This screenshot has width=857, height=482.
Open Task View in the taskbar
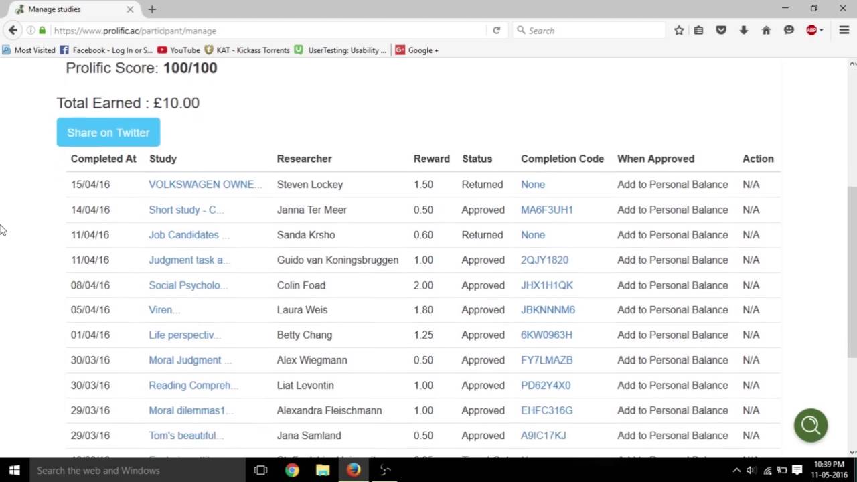[x=261, y=470]
